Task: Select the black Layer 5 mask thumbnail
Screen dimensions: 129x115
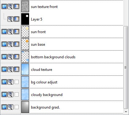Action: [x=25, y=19]
